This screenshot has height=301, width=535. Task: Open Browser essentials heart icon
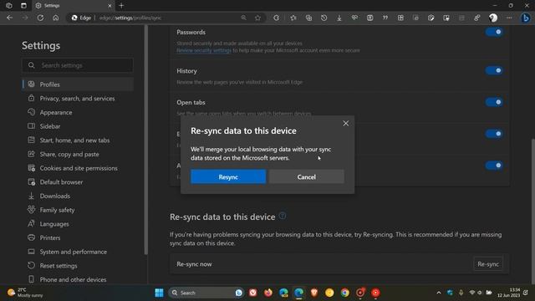pos(354,18)
